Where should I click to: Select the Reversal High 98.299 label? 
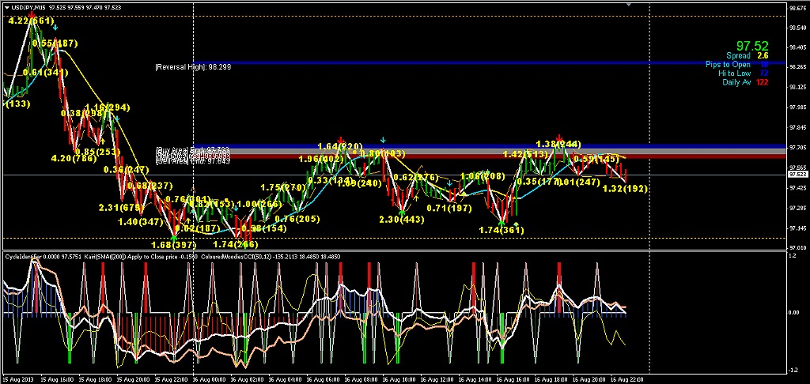[193, 67]
